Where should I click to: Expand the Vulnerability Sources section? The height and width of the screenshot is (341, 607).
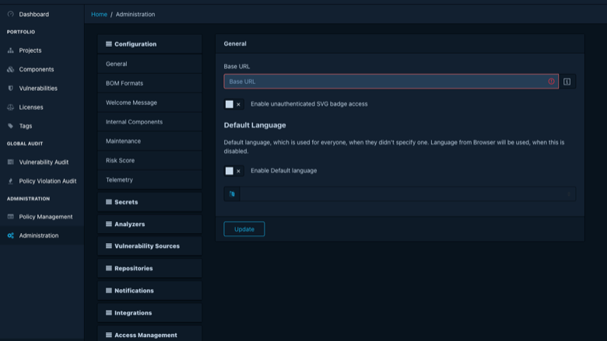coord(150,246)
